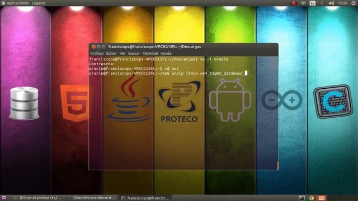Click the terminal scrollbar handle
The width and height of the screenshot is (358, 201).
coord(277,166)
